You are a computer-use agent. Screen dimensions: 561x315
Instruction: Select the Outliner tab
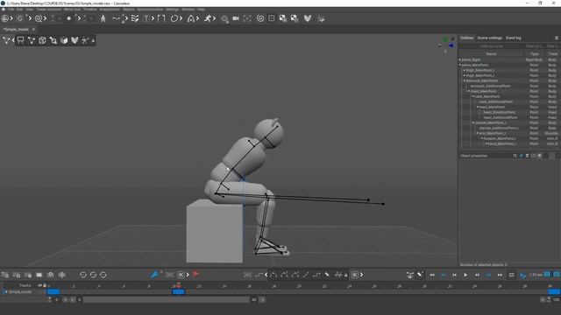[x=467, y=38]
